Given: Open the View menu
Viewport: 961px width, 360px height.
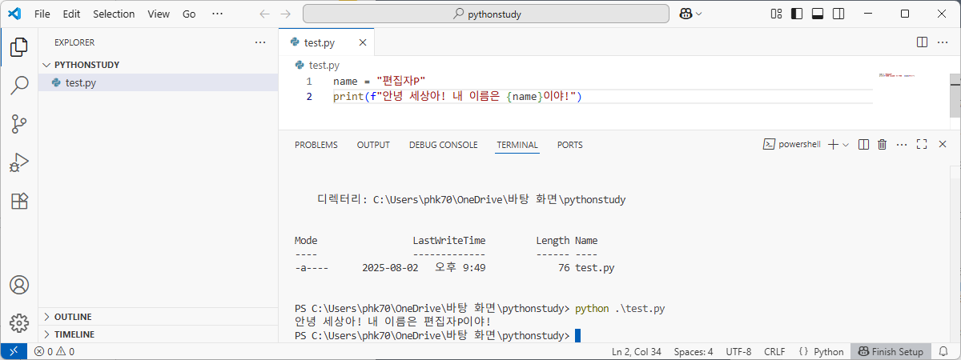Looking at the screenshot, I should click(x=159, y=14).
